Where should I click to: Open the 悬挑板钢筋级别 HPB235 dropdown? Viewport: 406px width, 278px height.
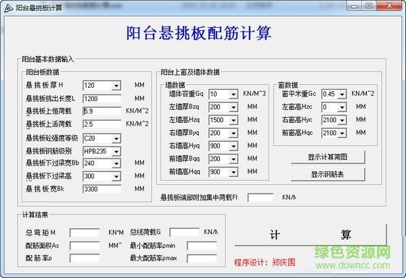click(x=116, y=152)
